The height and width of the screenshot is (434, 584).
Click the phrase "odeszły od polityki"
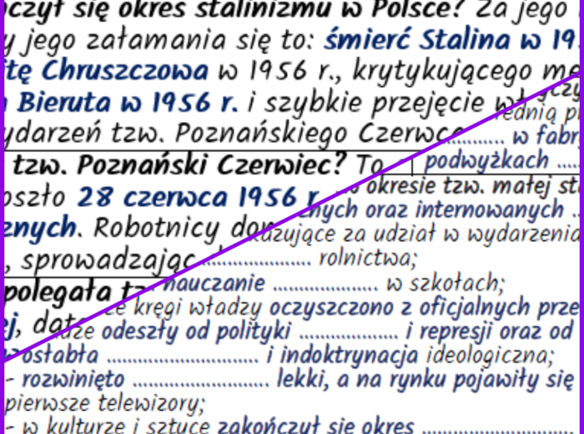point(196,331)
